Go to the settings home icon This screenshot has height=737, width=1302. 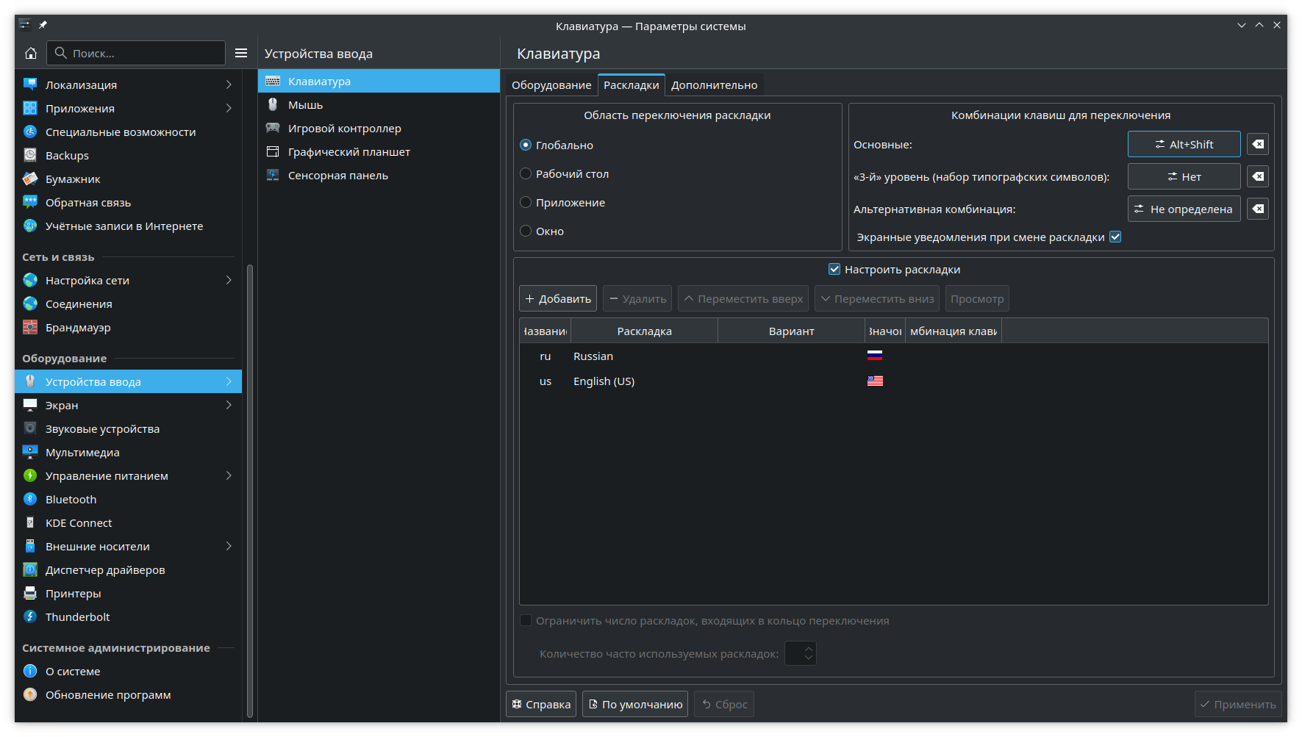[31, 53]
